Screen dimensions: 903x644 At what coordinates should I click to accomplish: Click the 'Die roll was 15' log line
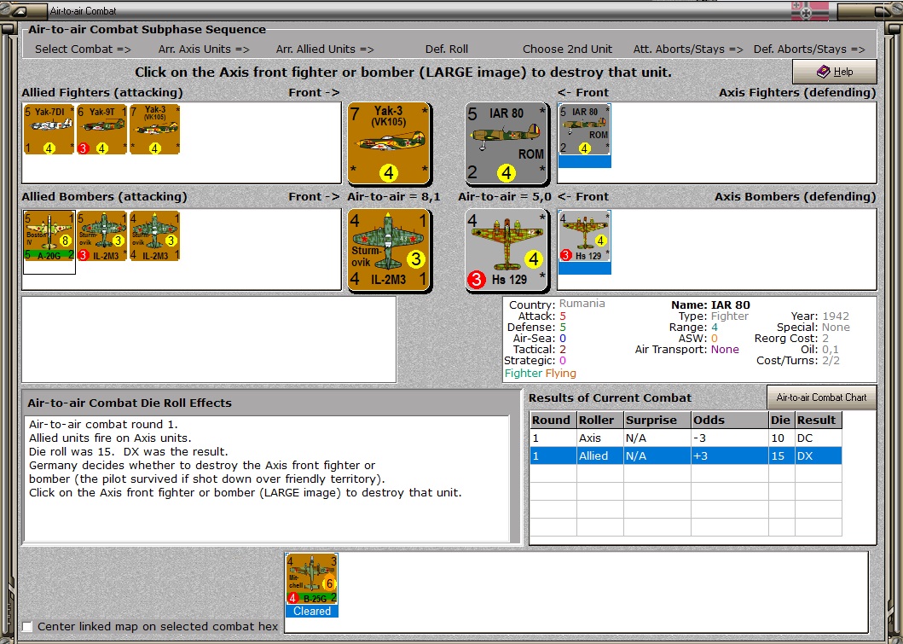coord(129,451)
